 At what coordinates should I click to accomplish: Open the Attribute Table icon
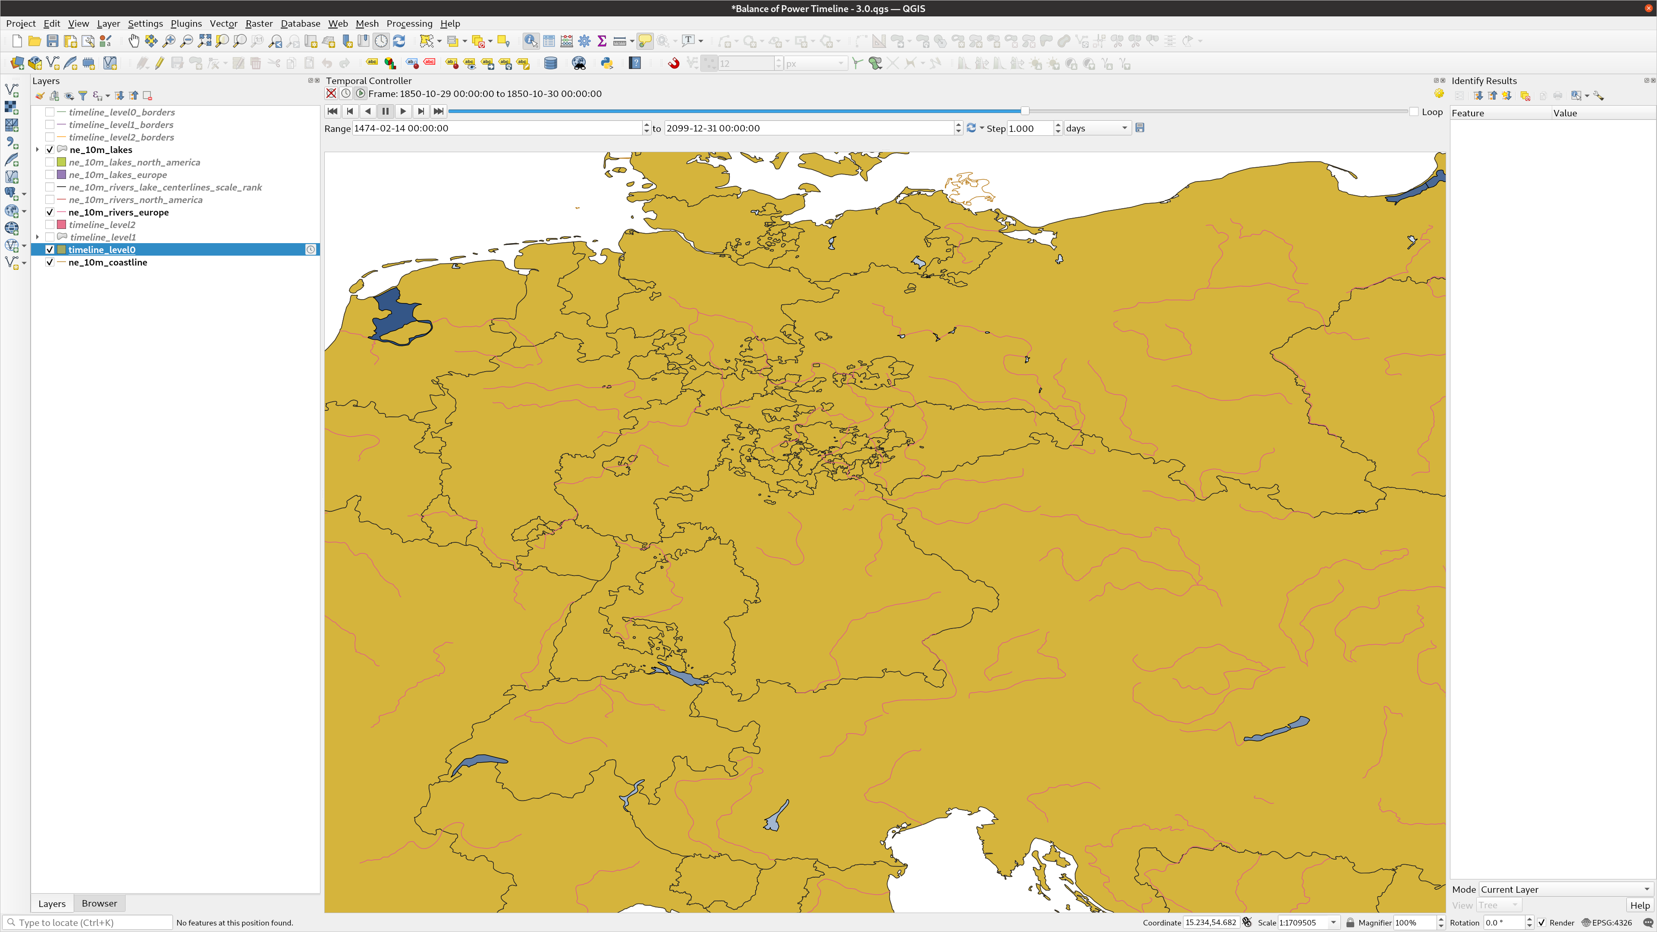tap(549, 41)
